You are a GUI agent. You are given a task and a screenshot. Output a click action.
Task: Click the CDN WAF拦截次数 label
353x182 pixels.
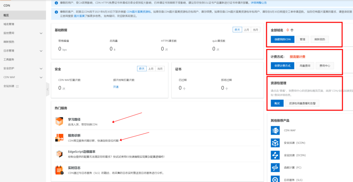[x=69, y=80]
